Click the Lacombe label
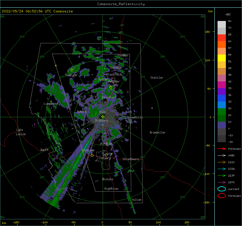242x226 pixels. pos(116,67)
